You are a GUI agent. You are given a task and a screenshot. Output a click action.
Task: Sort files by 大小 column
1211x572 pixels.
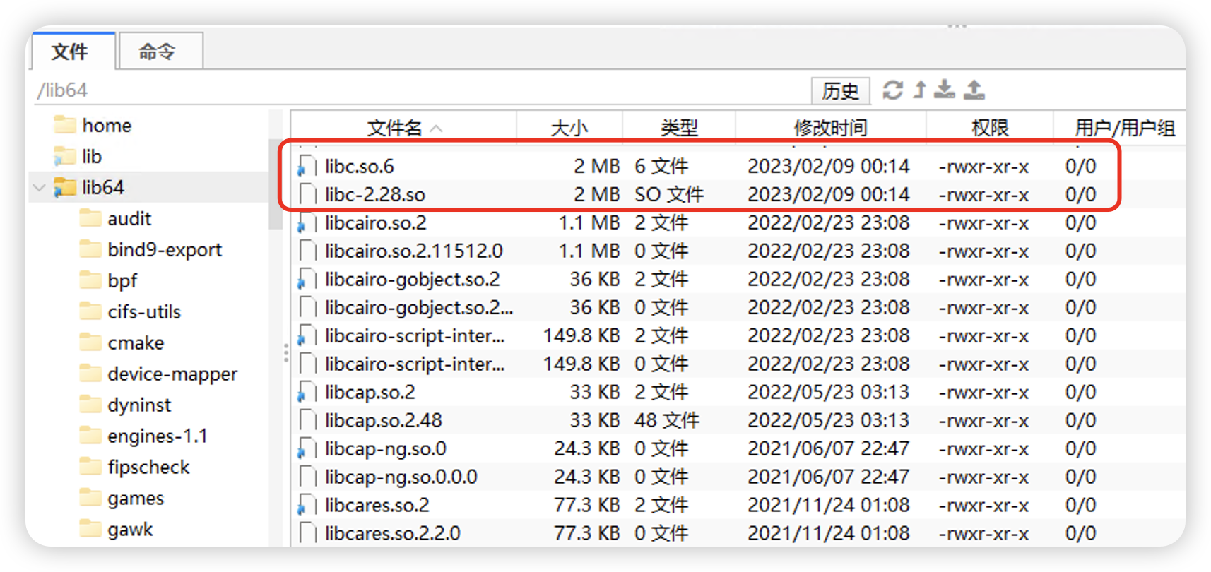pos(569,128)
